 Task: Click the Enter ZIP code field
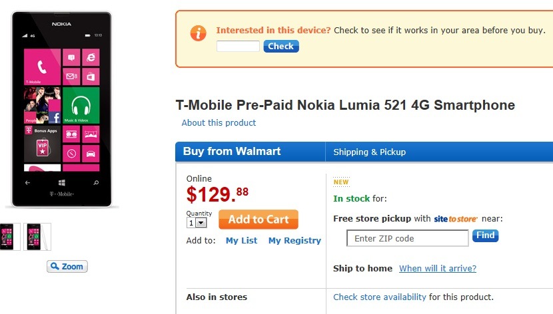coord(407,238)
